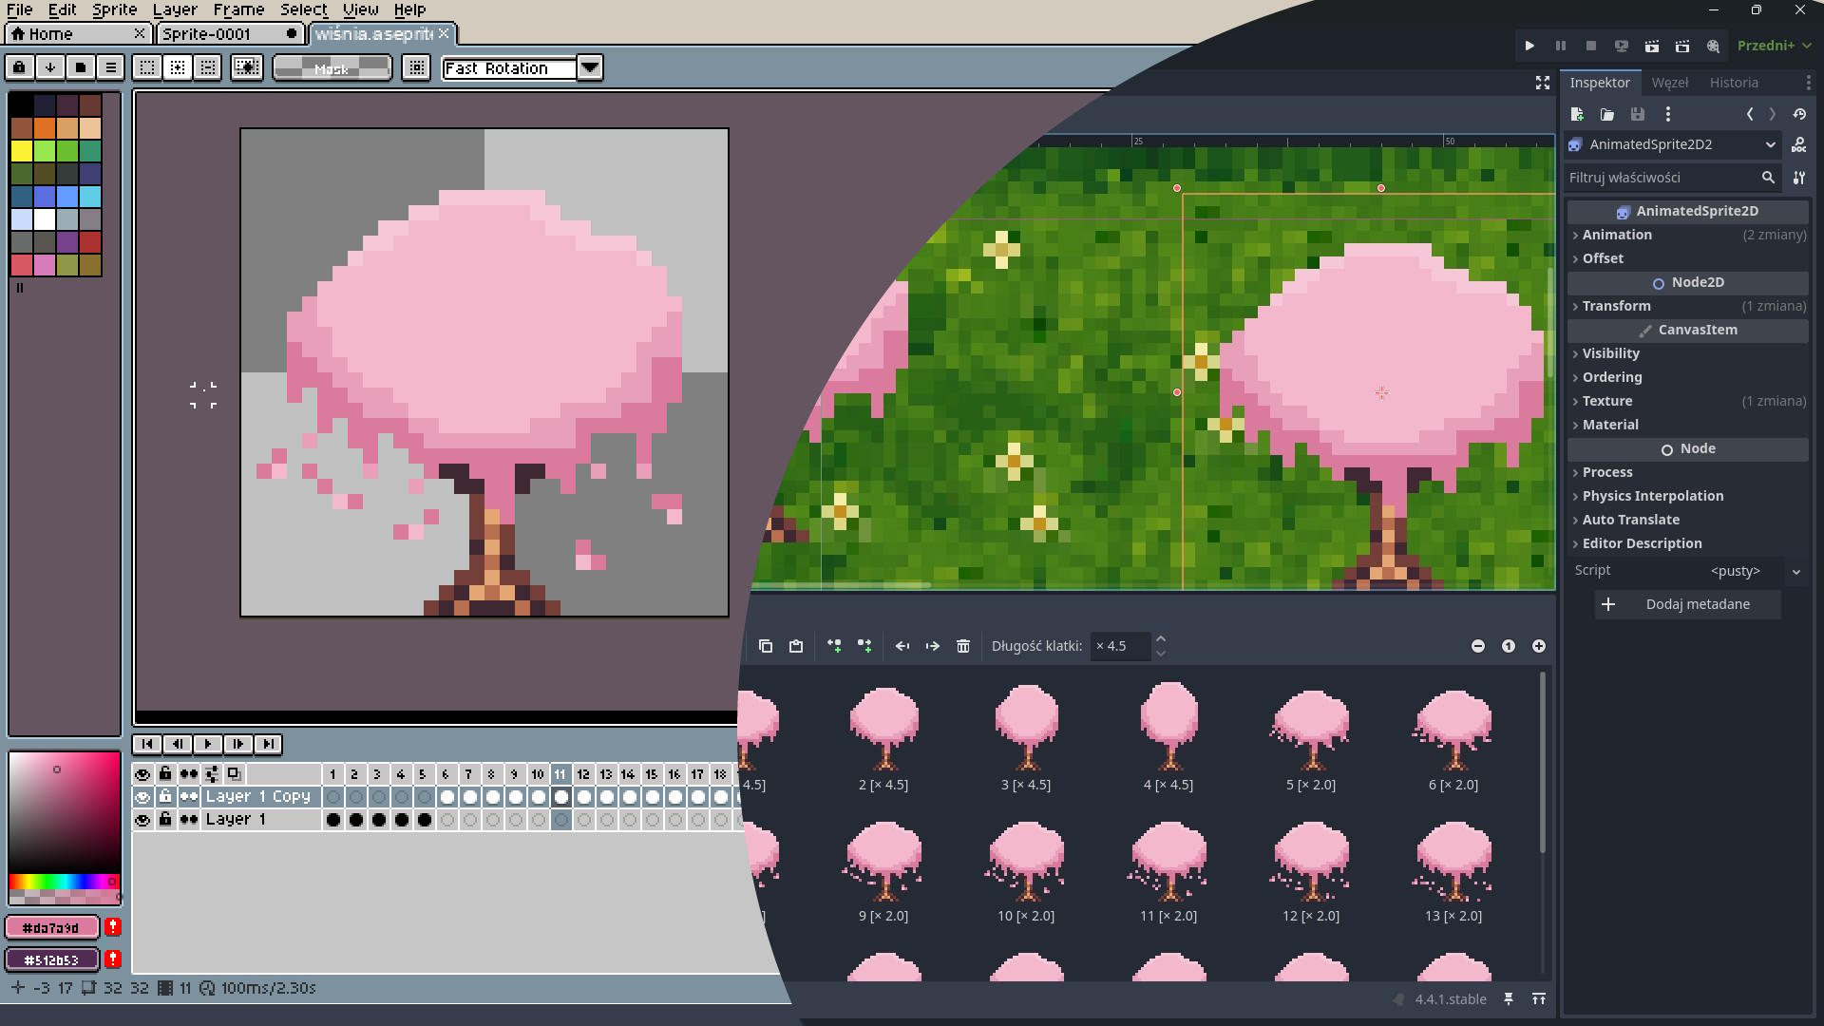Jump to first frame in Aseprite timeline
The height and width of the screenshot is (1026, 1824).
pos(147,745)
